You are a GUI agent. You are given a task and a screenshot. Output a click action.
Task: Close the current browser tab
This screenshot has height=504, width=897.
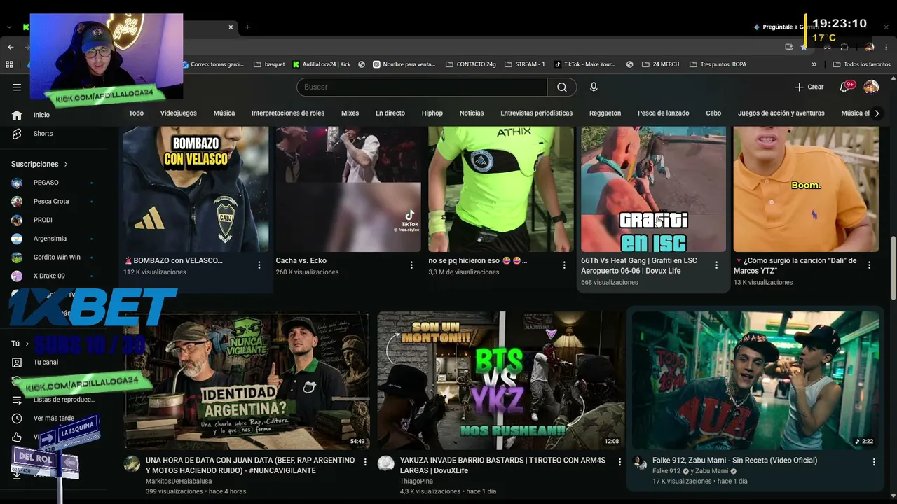coord(231,27)
